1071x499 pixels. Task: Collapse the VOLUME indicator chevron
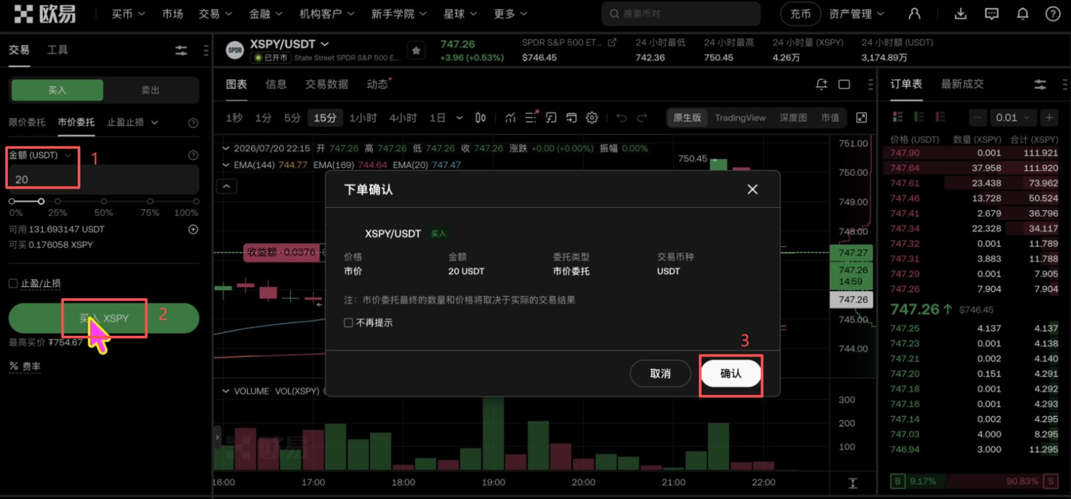click(x=226, y=391)
